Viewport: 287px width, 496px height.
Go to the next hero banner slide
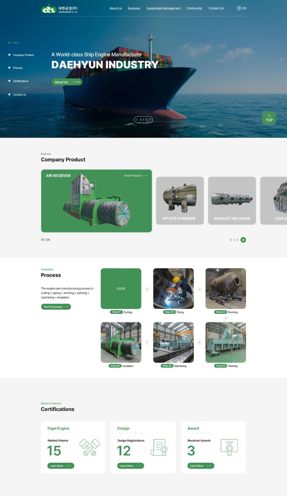click(x=150, y=120)
